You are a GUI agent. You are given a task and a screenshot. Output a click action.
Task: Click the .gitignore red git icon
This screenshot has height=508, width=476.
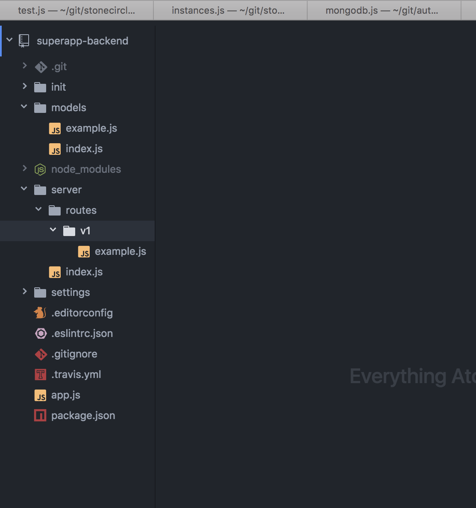pyautogui.click(x=41, y=354)
